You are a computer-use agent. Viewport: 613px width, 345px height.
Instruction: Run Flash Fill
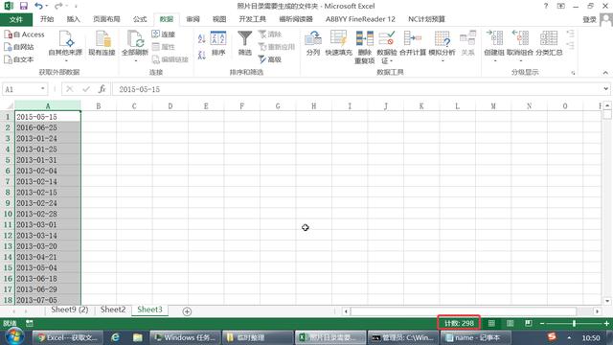(338, 43)
